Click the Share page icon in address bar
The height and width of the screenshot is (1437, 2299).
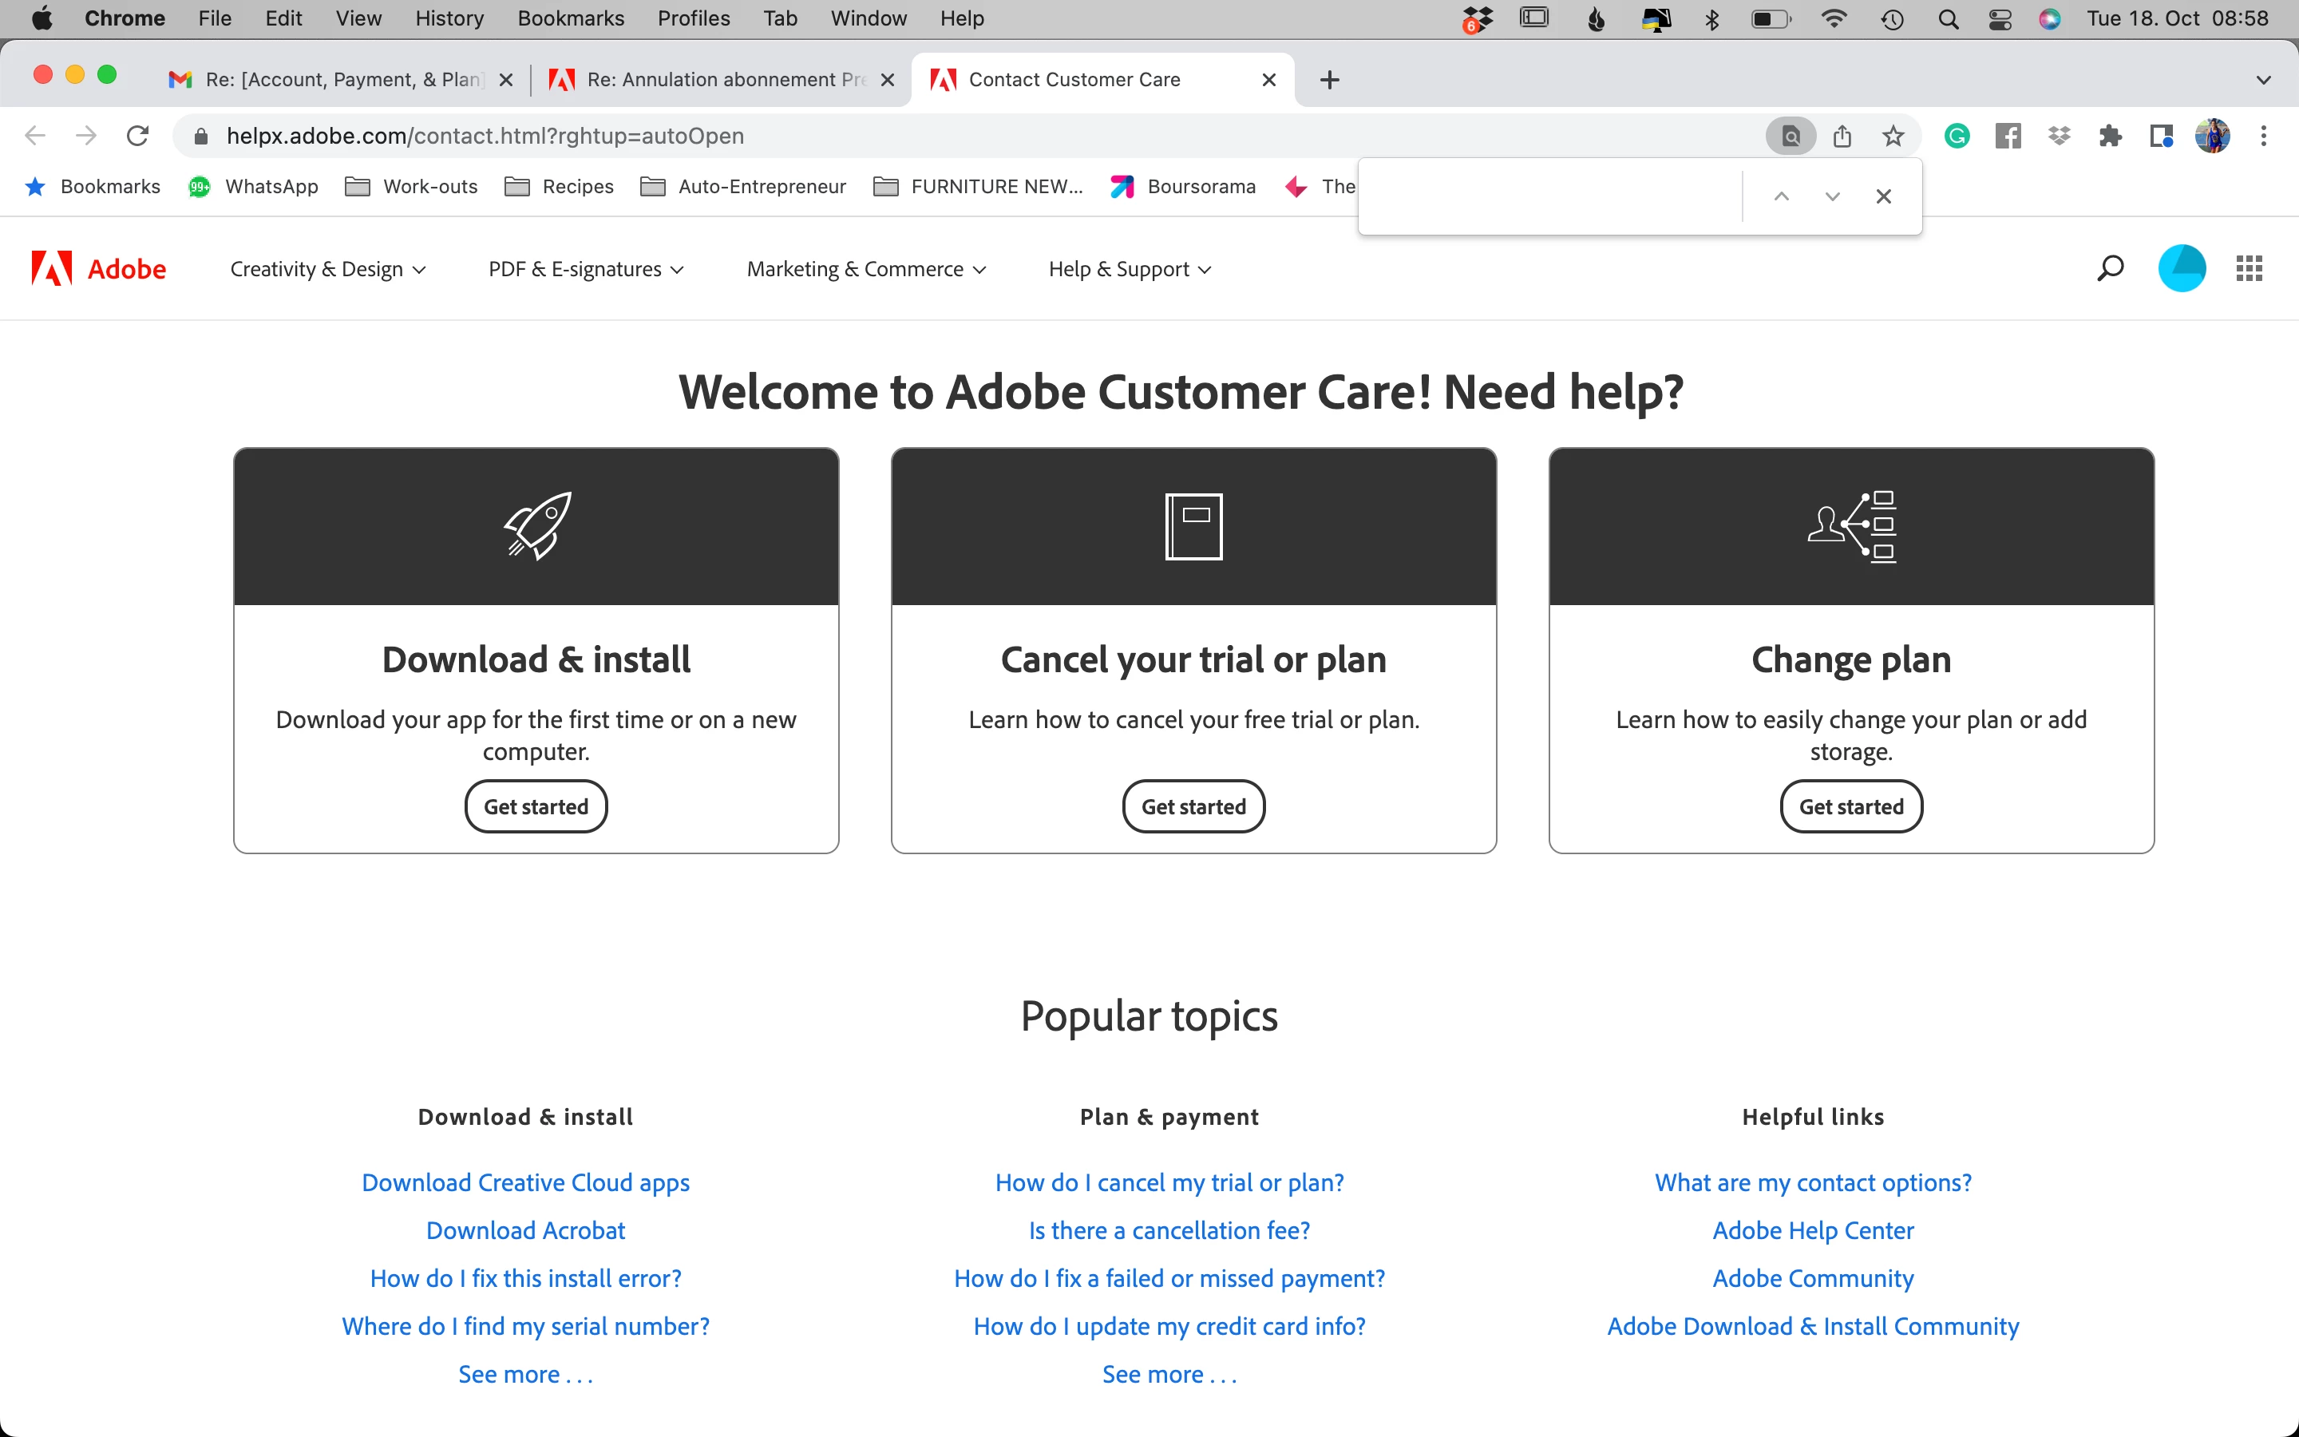[x=1842, y=136]
